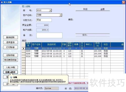The height and width of the screenshot is (92, 126).
Task: Click the 打印账单 print bill button
Action: pos(11,47)
